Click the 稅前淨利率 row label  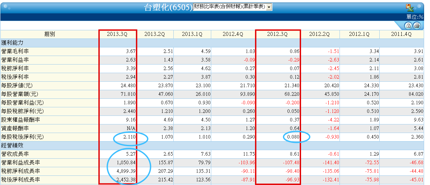[15, 68]
